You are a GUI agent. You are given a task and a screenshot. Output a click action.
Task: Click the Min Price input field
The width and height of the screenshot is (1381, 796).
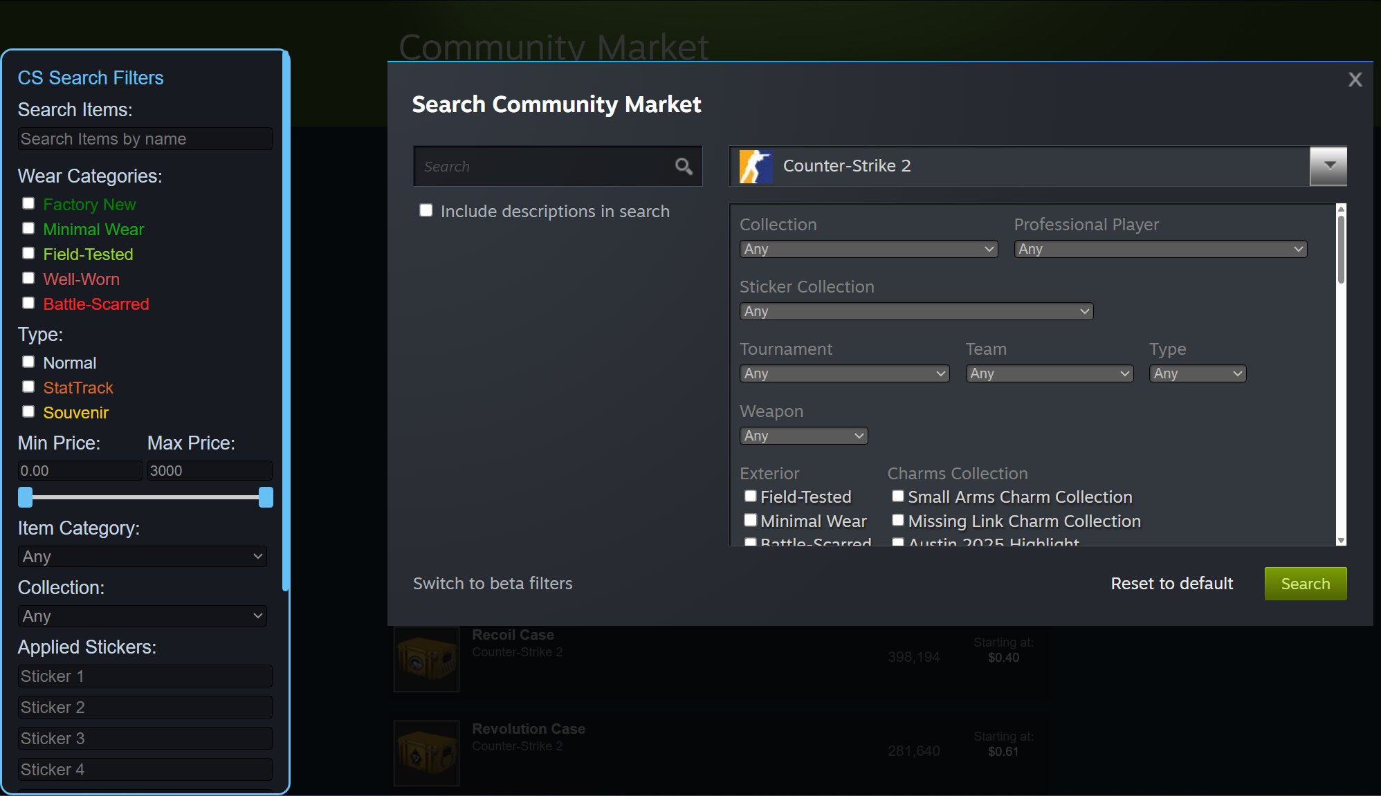[x=80, y=471]
